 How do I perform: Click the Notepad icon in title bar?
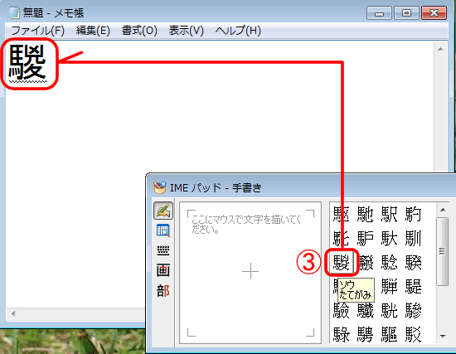point(13,12)
